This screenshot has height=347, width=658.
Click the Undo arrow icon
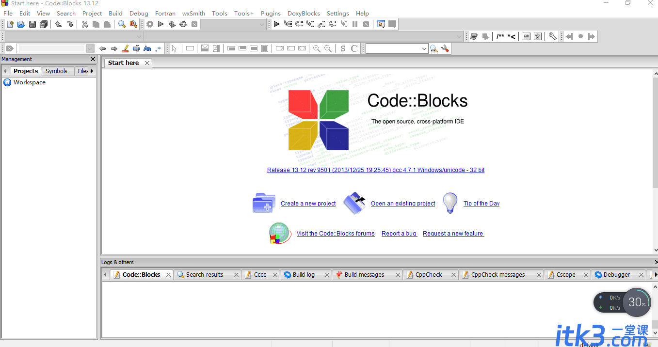coord(58,24)
